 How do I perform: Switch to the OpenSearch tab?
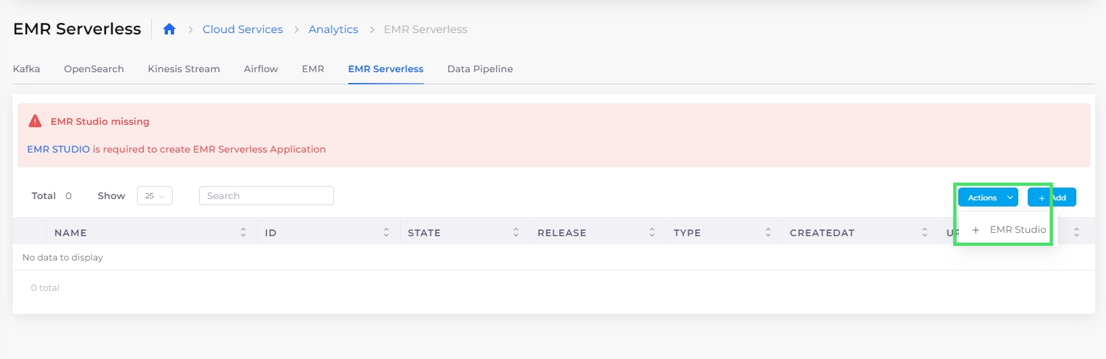click(94, 69)
